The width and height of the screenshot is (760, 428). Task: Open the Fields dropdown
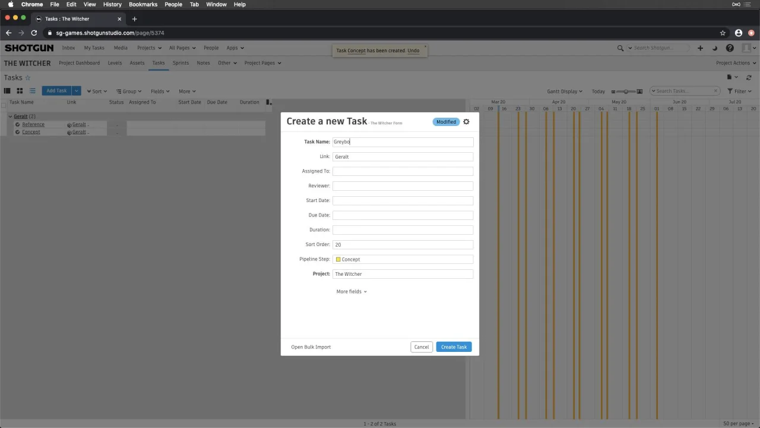coord(160,92)
